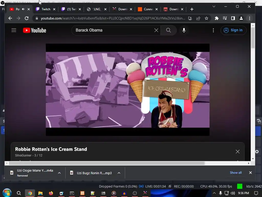Click the horizontal scrollbar thumb

pyautogui.click(x=107, y=163)
